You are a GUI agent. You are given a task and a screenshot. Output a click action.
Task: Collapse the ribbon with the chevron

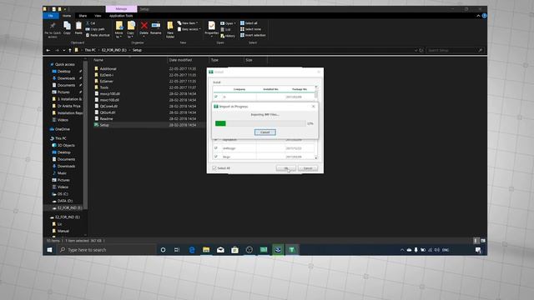click(478, 16)
